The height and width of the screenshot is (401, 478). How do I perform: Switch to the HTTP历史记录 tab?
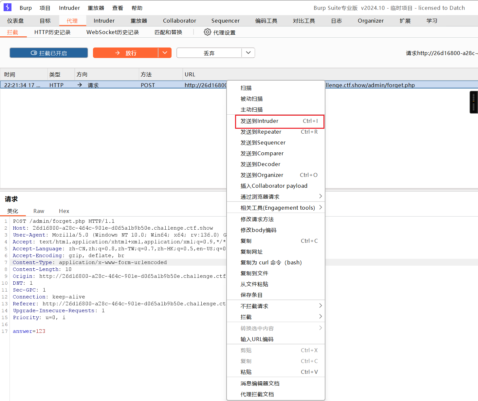(x=52, y=32)
